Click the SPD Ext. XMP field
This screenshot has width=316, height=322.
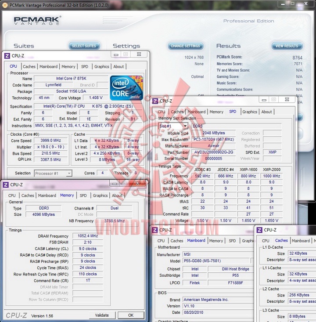(272, 152)
